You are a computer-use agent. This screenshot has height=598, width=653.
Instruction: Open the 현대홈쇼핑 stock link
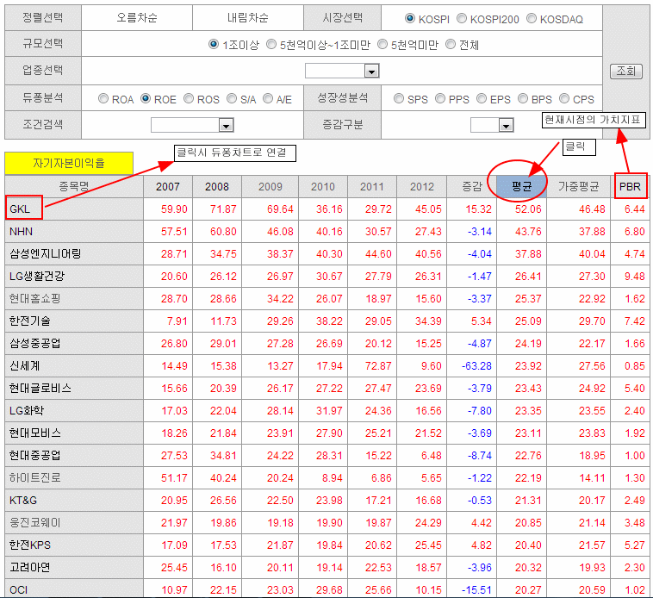[35, 299]
